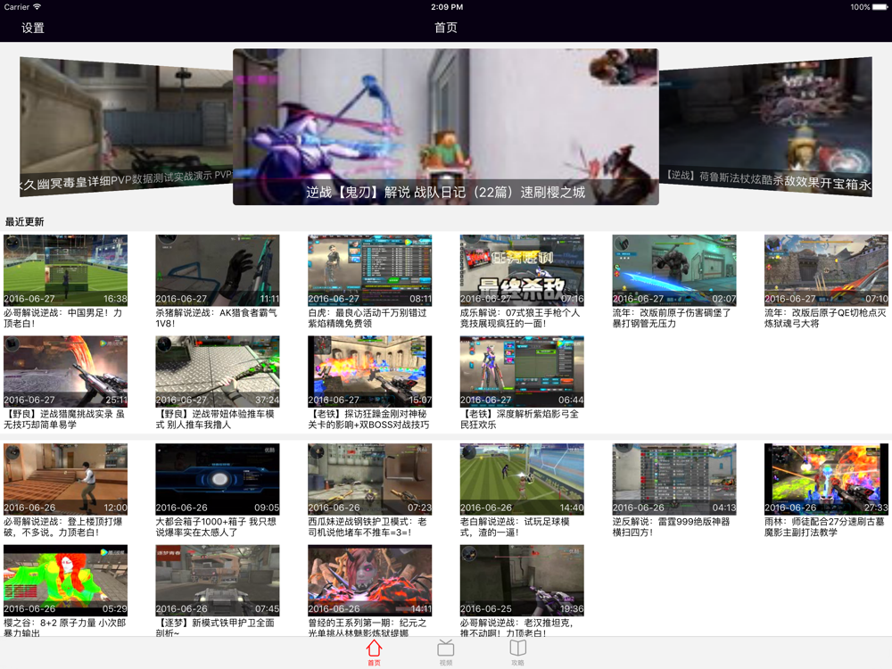The width and height of the screenshot is (892, 669).
Task: Switch to the 视频 video tab
Action: pos(445,648)
